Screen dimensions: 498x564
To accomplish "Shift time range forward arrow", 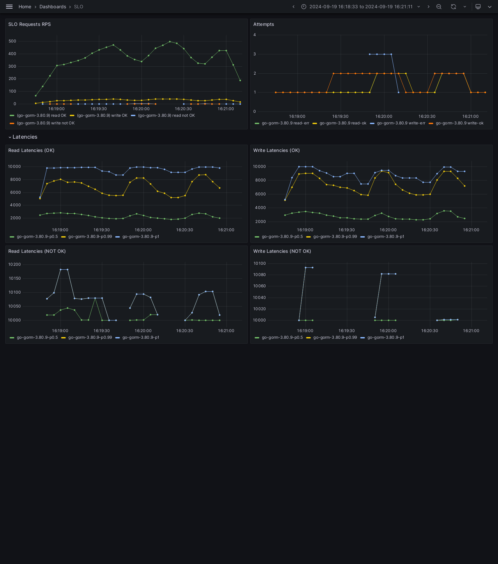I will tap(428, 7).
